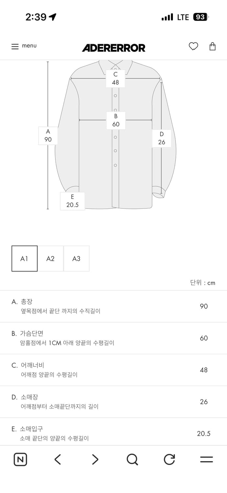The image size is (227, 493).
Task: Select the A3 size option
Action: point(76,259)
